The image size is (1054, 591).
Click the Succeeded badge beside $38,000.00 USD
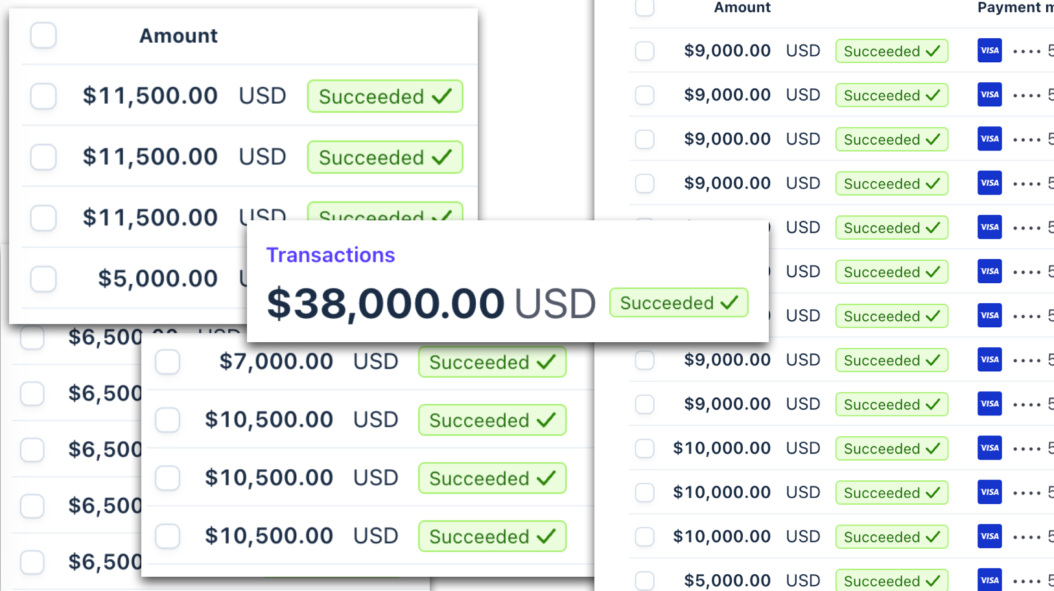[x=679, y=303]
